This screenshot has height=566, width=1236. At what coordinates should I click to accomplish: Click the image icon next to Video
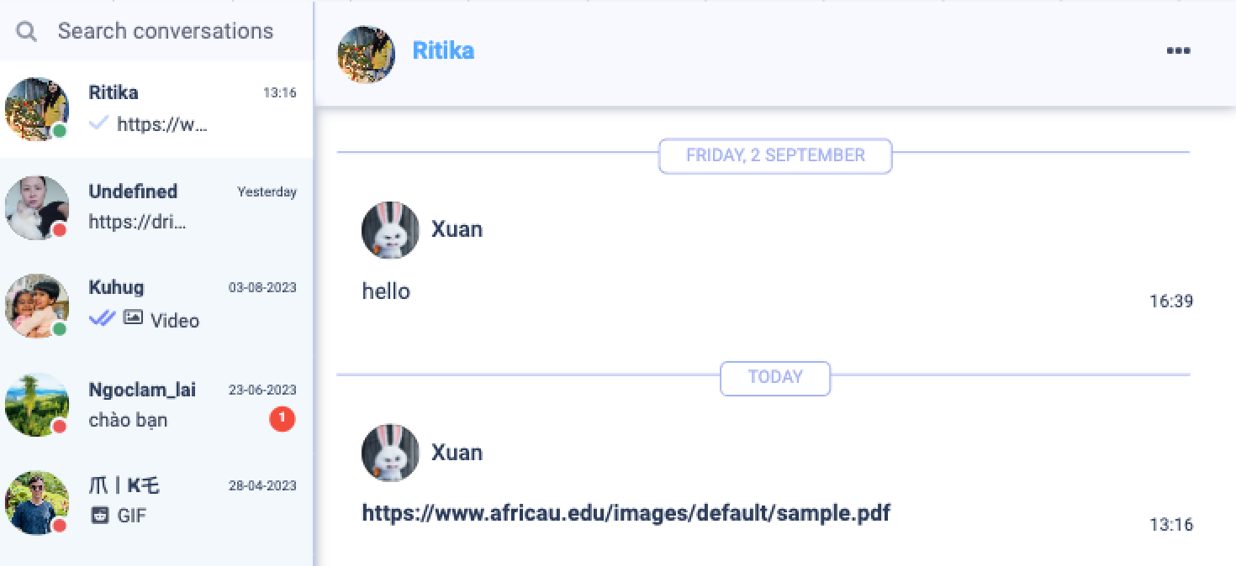tap(133, 317)
